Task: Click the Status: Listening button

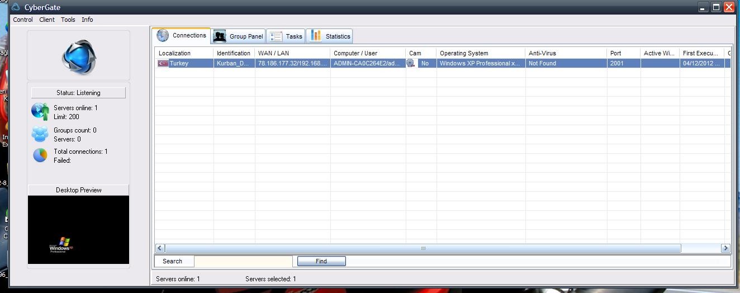Action: point(78,93)
